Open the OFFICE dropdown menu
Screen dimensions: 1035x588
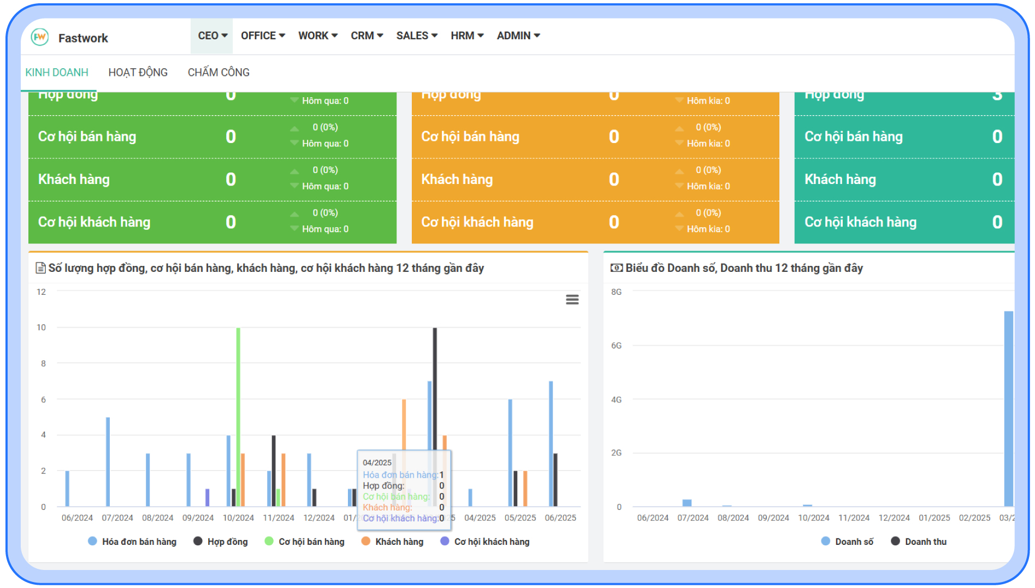tap(263, 35)
